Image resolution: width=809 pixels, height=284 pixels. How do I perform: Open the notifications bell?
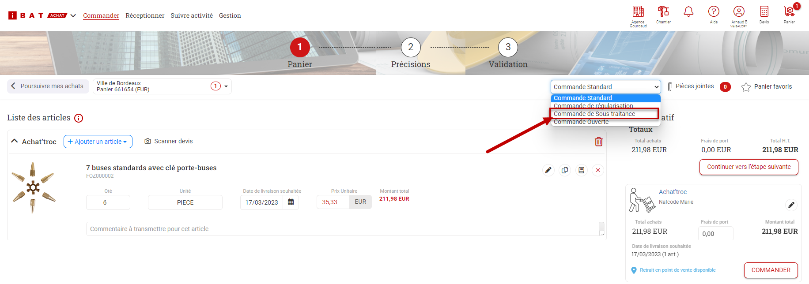click(x=688, y=12)
